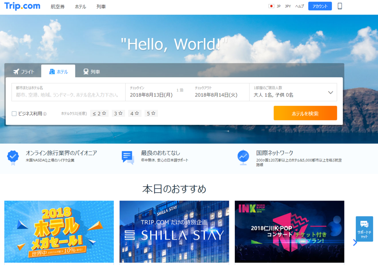Screen dimensions: 378x265
Task: Open the JPY currency selector
Action: tap(288, 6)
